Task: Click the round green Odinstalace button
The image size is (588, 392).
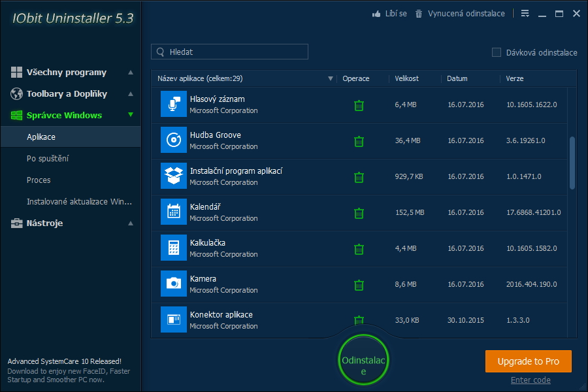Action: click(x=364, y=361)
